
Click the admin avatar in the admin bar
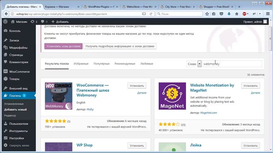(265, 22)
